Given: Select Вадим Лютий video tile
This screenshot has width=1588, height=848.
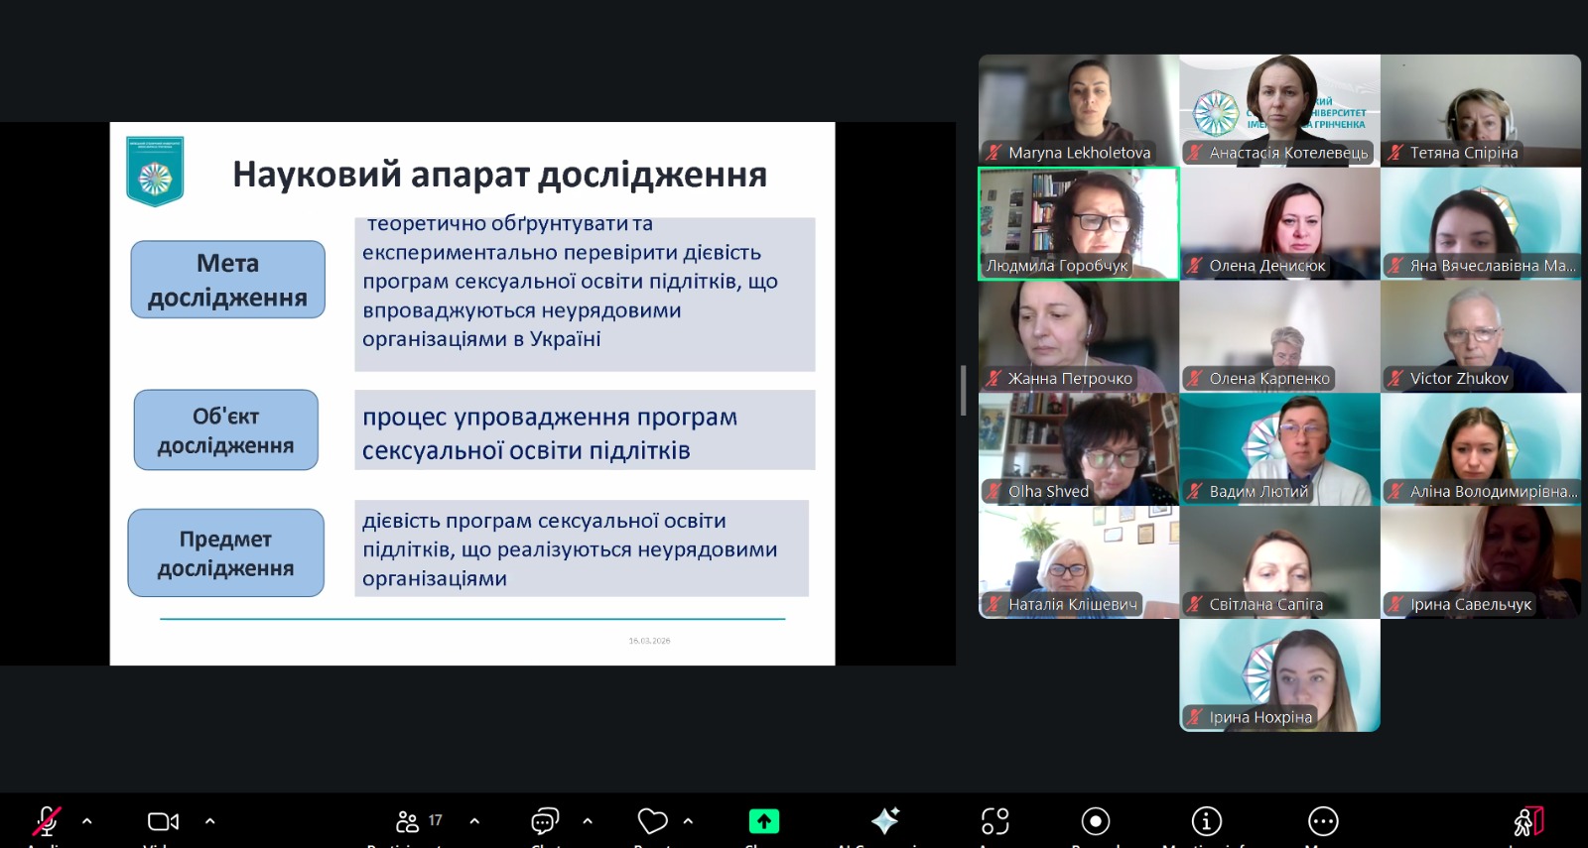Looking at the screenshot, I should [x=1279, y=449].
